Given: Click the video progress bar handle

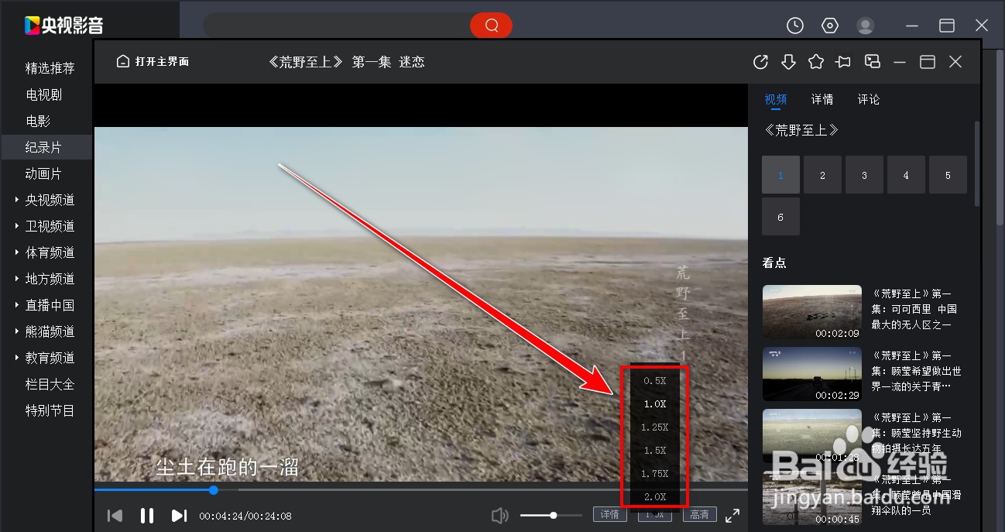Looking at the screenshot, I should coord(214,489).
